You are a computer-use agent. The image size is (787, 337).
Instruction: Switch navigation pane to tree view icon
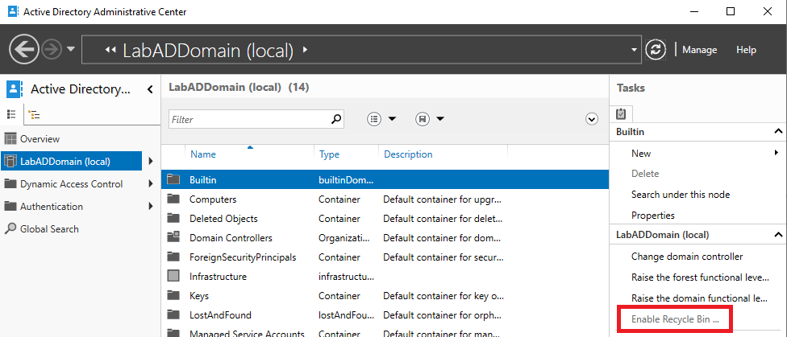(35, 115)
